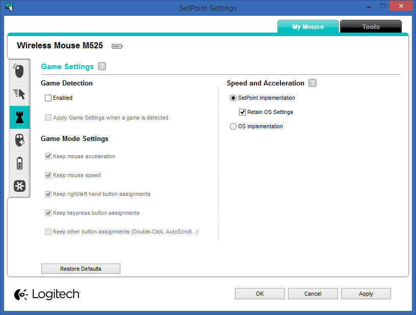The width and height of the screenshot is (416, 315).
Task: Click the Speed and Acceleration heading text
Action: (266, 83)
